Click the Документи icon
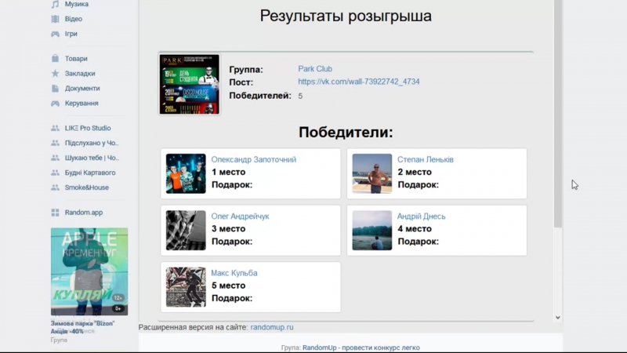Viewport: 627px width, 353px height. [x=55, y=89]
